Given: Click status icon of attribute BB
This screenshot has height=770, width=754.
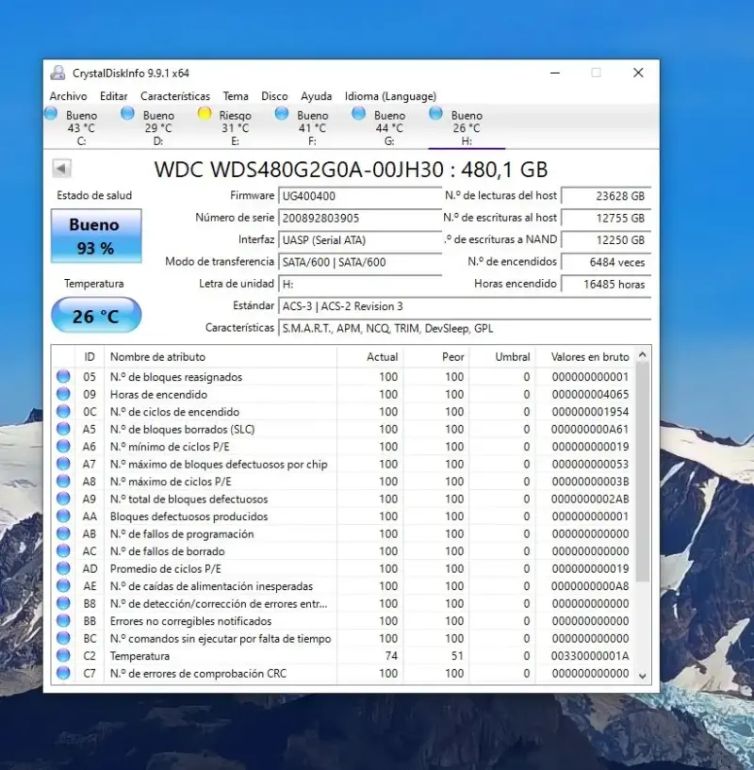Looking at the screenshot, I should (63, 621).
